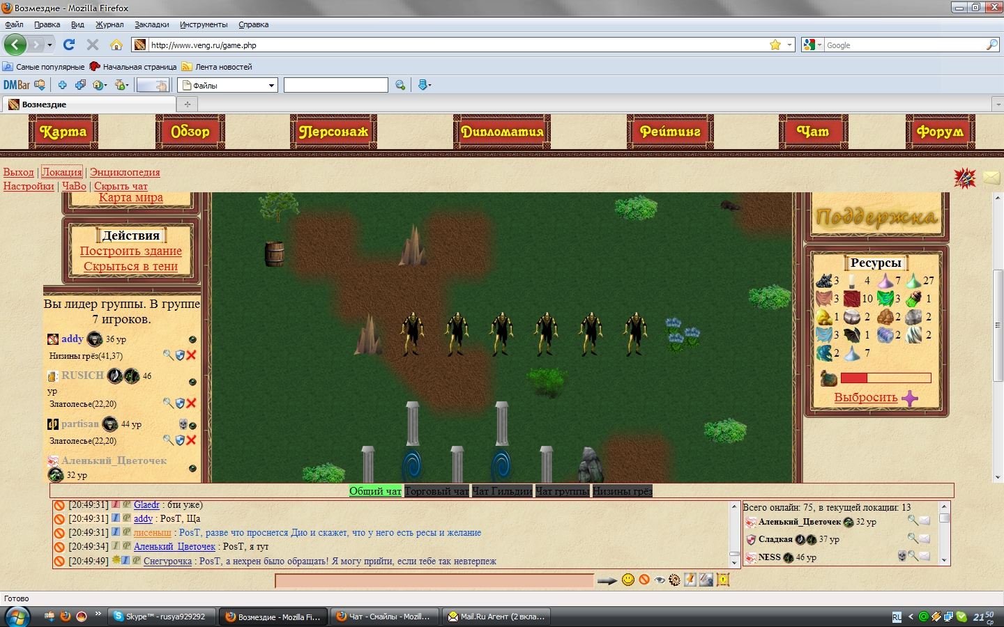Click the purple drop resource icon

tap(910, 398)
